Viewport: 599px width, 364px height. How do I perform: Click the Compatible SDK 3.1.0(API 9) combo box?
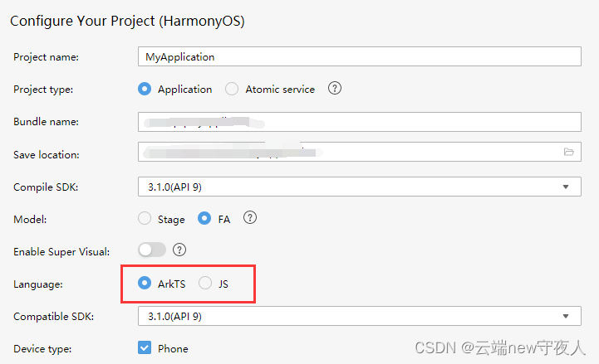[x=360, y=316]
